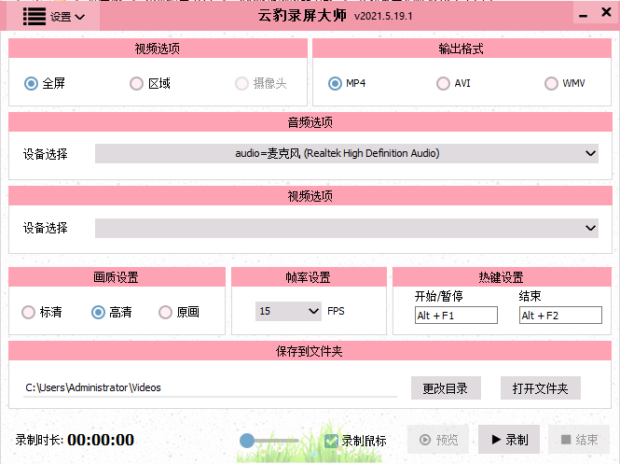The height and width of the screenshot is (464, 620).
Task: Click the 预览 preview circle icon
Action: click(x=425, y=440)
